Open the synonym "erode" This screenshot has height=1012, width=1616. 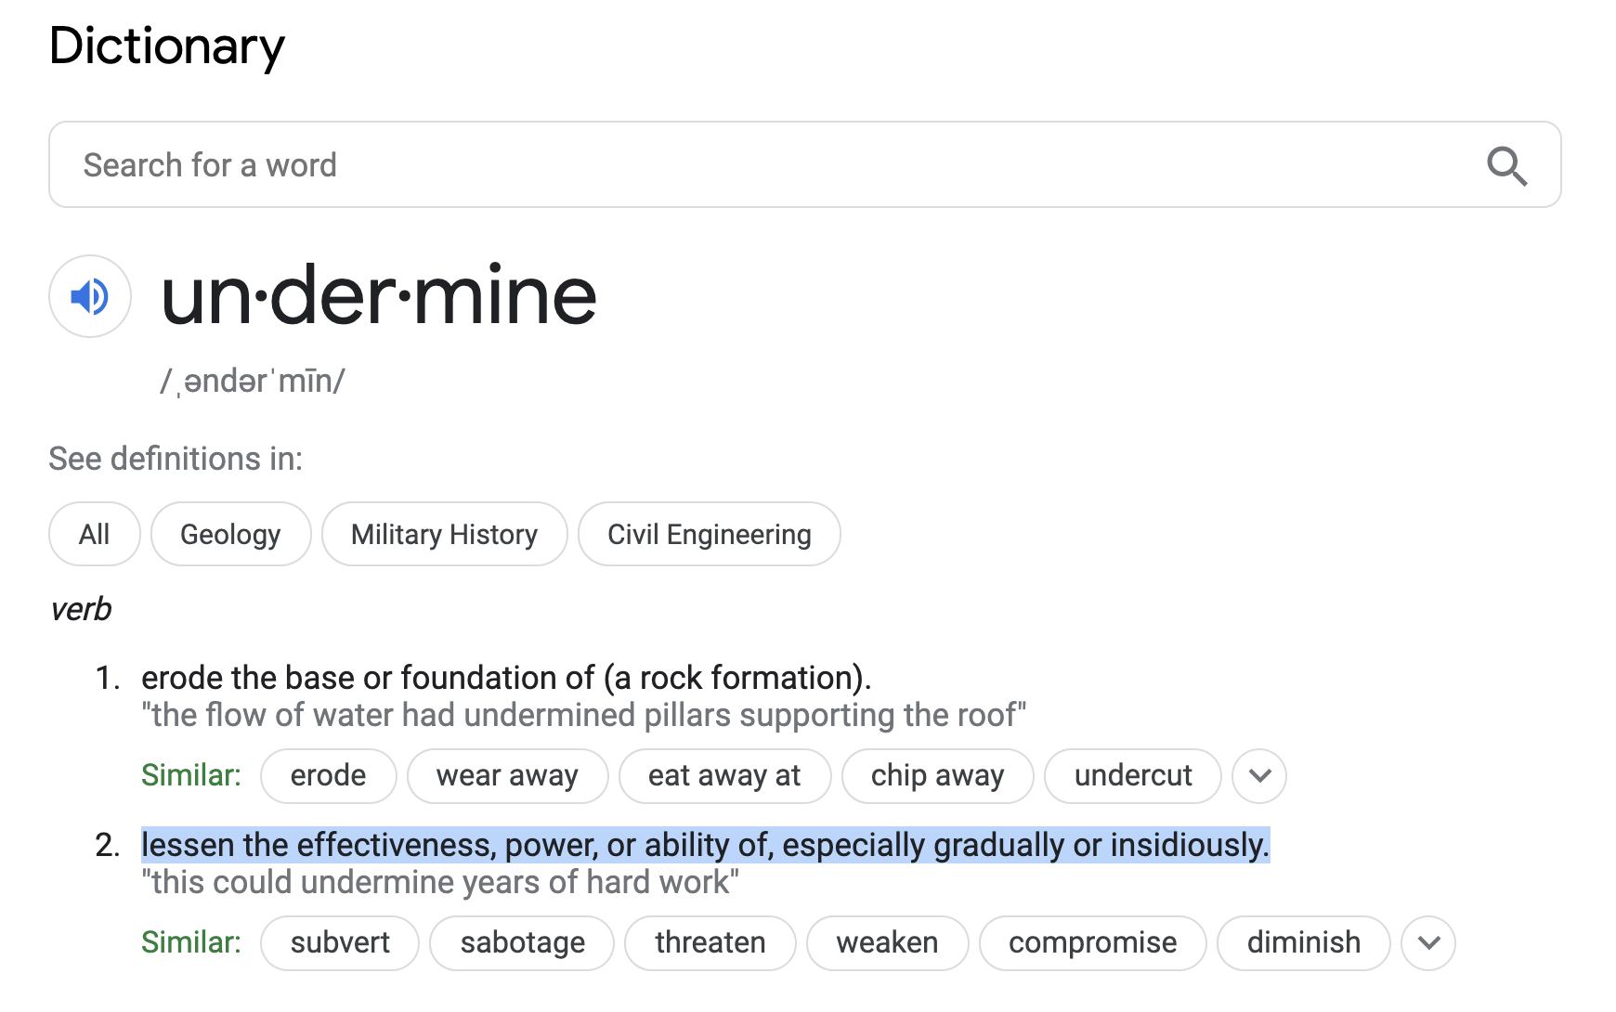tap(328, 775)
